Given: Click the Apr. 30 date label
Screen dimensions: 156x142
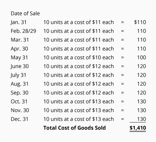Looking at the screenshot, I should (19, 49).
